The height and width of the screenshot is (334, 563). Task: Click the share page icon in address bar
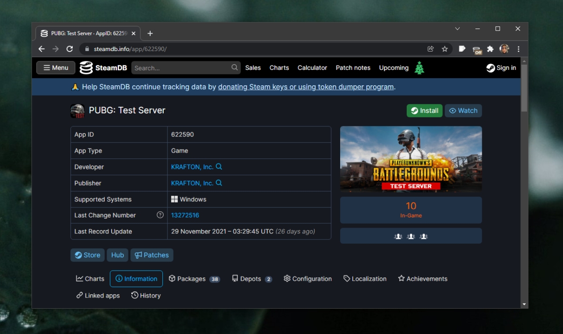click(430, 49)
